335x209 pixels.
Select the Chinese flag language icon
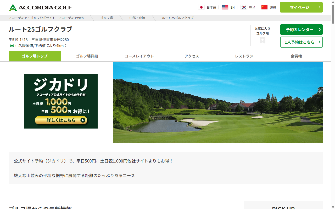point(264,7)
